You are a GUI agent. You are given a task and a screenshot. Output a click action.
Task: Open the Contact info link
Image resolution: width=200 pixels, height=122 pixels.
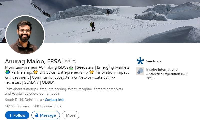(55, 100)
